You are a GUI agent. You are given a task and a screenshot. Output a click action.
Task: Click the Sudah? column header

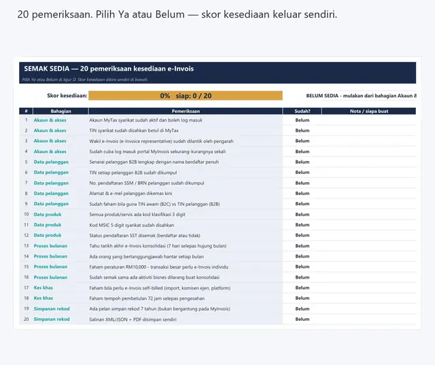302,111
